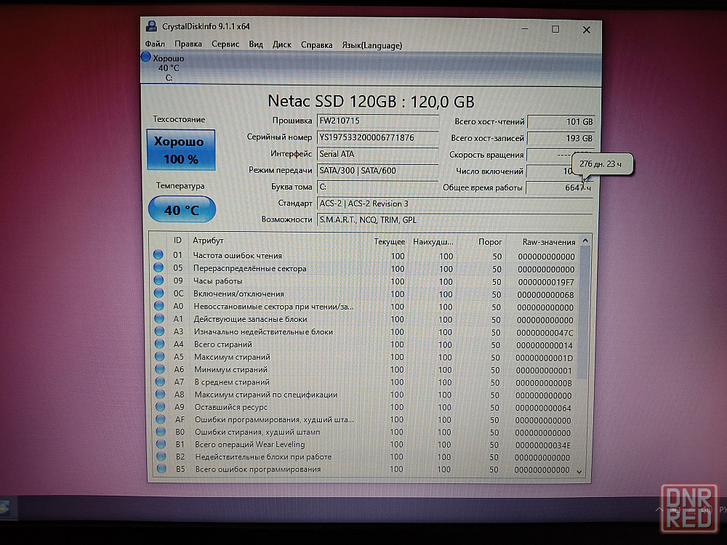Click the serial number field

(x=378, y=137)
